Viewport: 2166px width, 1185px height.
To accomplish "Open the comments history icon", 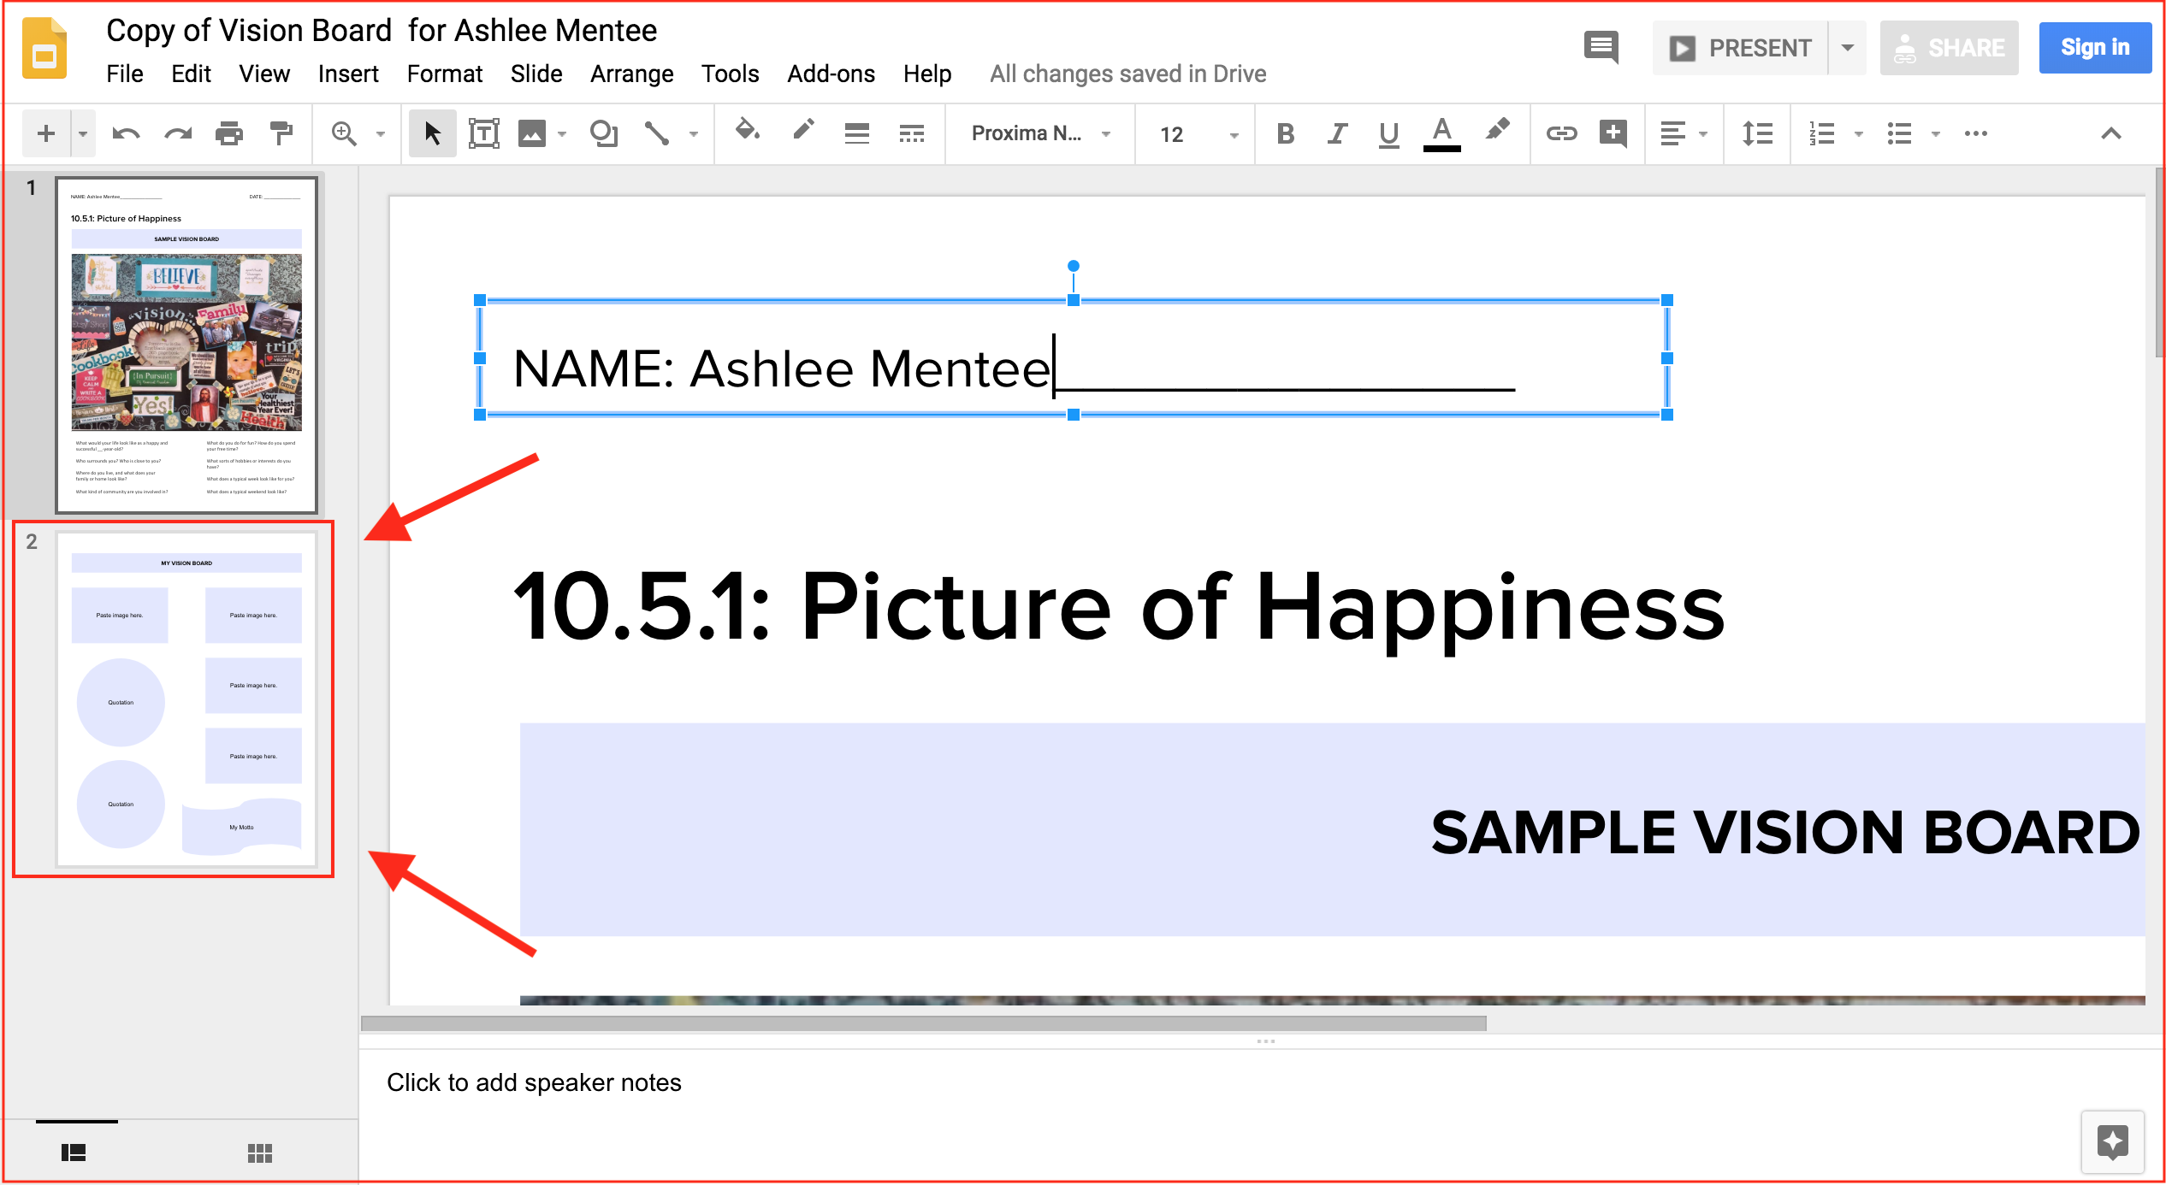I will (x=1601, y=47).
